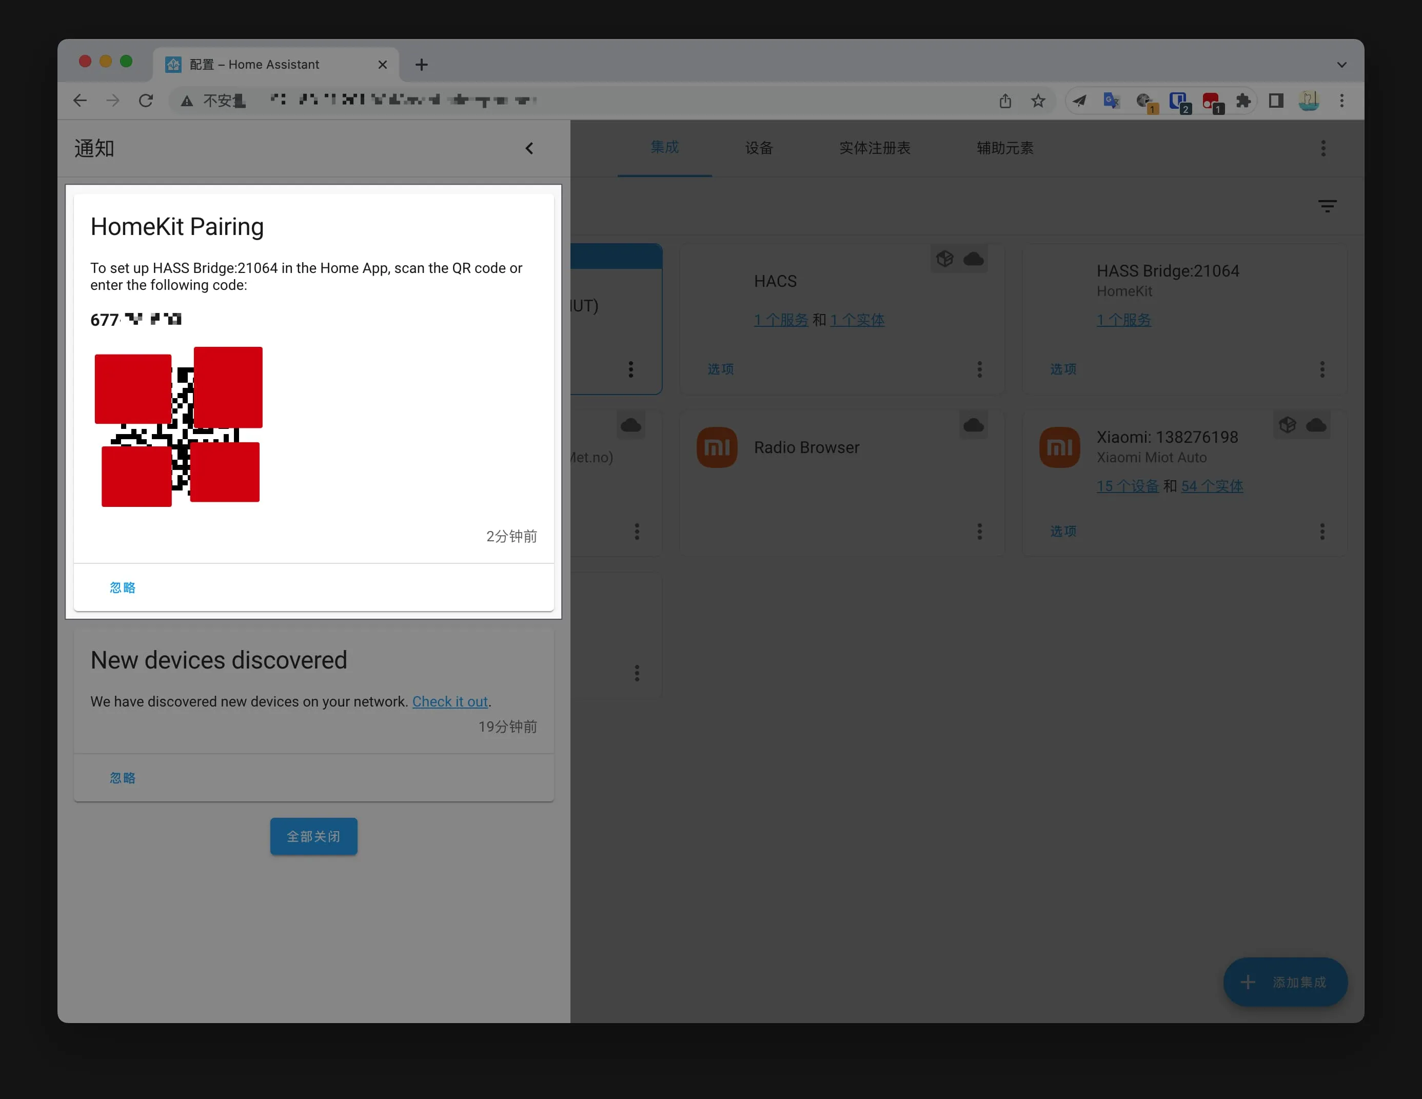Click the share icon in address bar
The width and height of the screenshot is (1422, 1099).
[1004, 100]
